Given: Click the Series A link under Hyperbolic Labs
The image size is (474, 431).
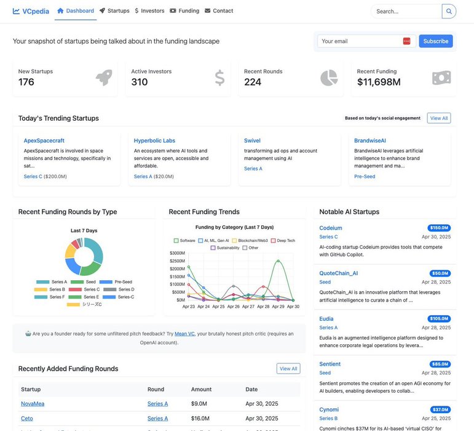Looking at the screenshot, I should 143,177.
